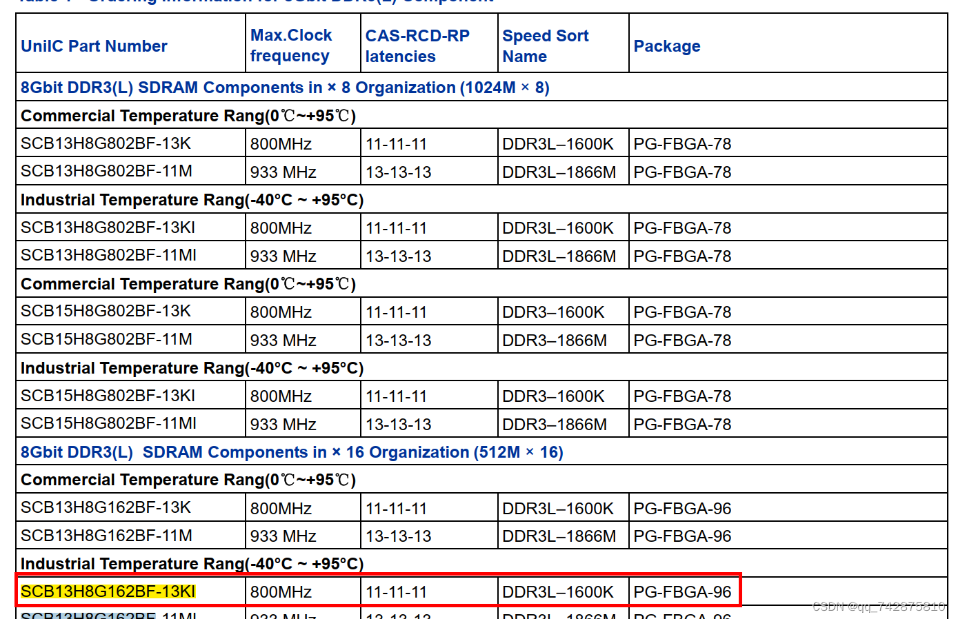Click 933 MHz in the SCB15H8G802BF-11M row
The width and height of the screenshot is (956, 619).
click(x=283, y=341)
